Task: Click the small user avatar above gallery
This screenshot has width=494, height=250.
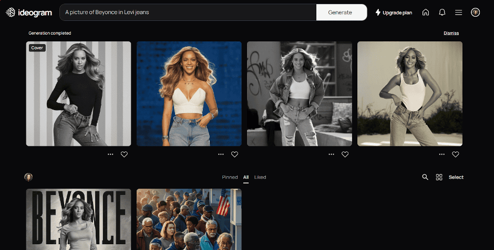Action: point(29,177)
